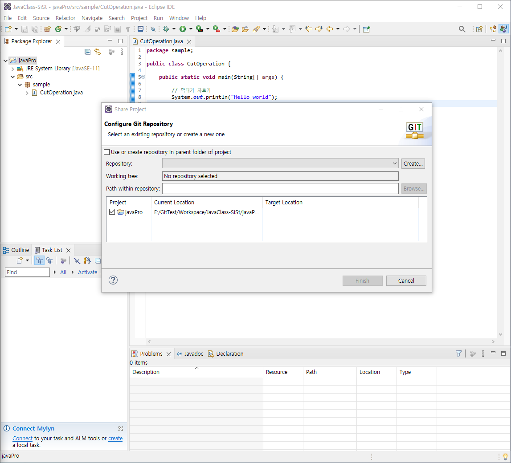Click the Coverage launch icon
This screenshot has height=463, width=511.
200,29
